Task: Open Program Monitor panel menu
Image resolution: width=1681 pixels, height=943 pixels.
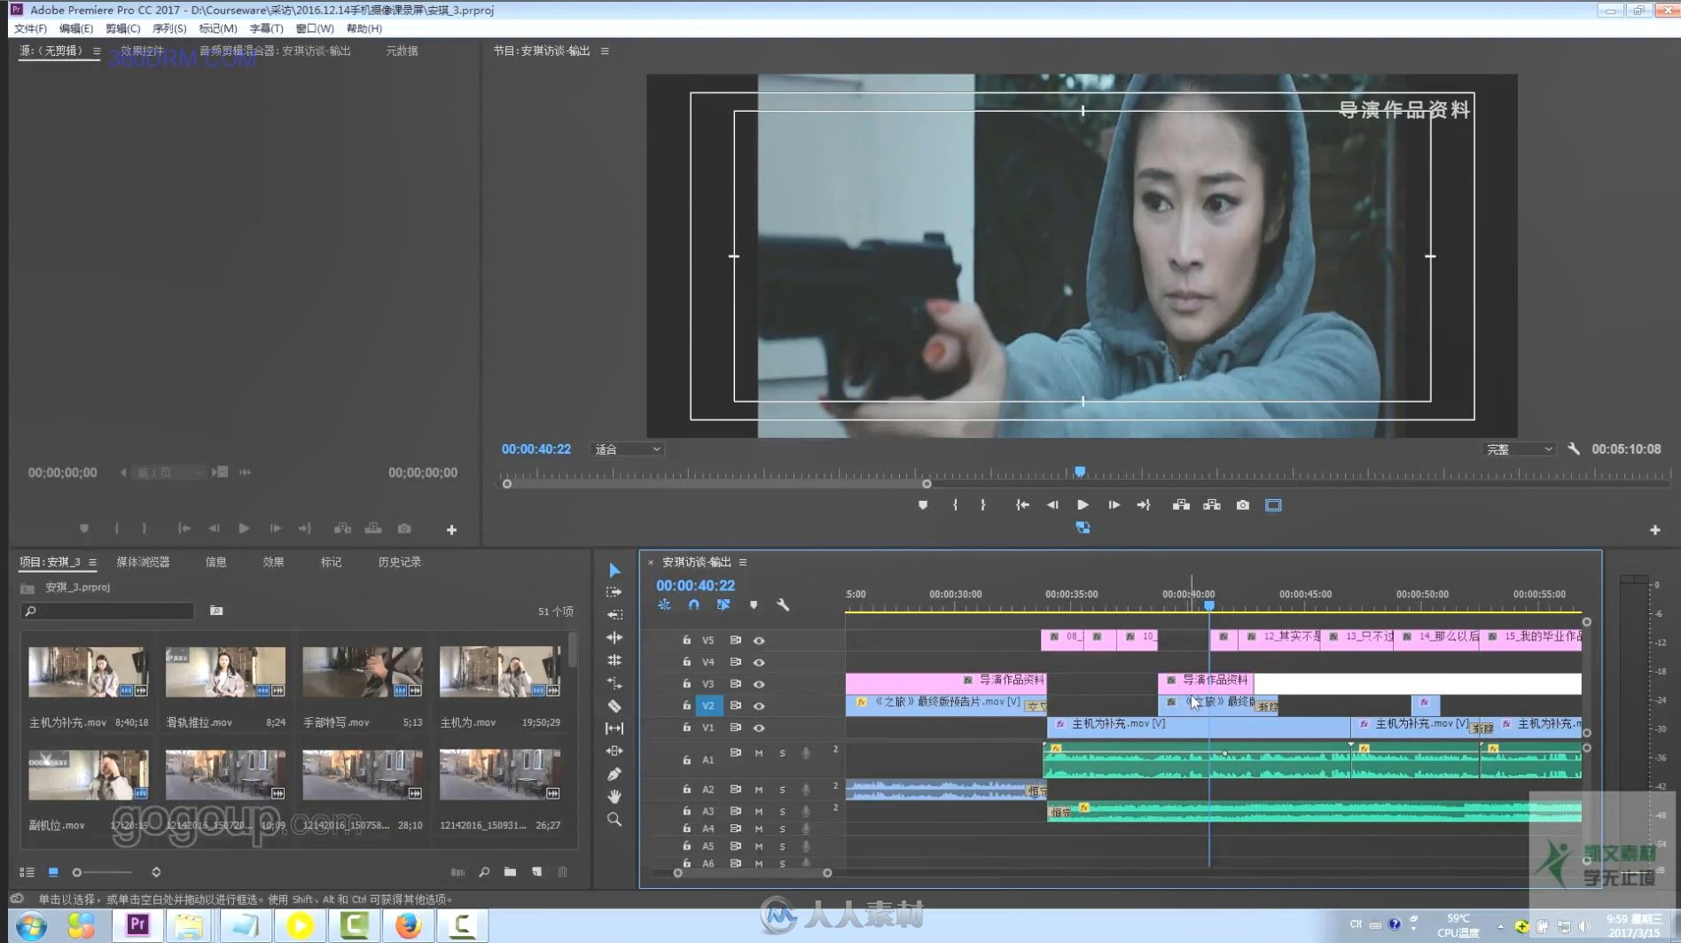Action: (605, 51)
